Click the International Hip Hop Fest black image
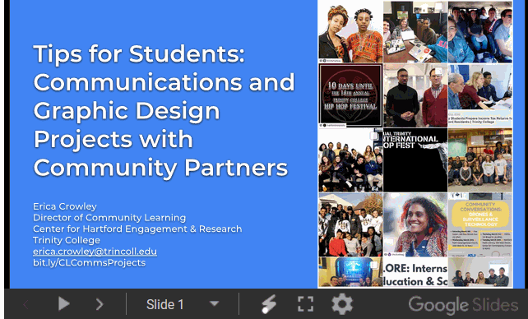The image size is (528, 319). [x=415, y=159]
